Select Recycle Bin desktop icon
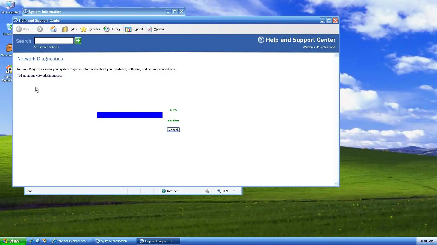Image resolution: width=437 pixels, height=245 pixels. click(8, 29)
